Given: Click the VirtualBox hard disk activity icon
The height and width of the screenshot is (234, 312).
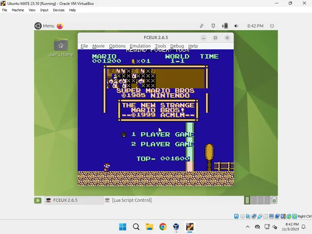Looking at the screenshot, I should 236,216.
